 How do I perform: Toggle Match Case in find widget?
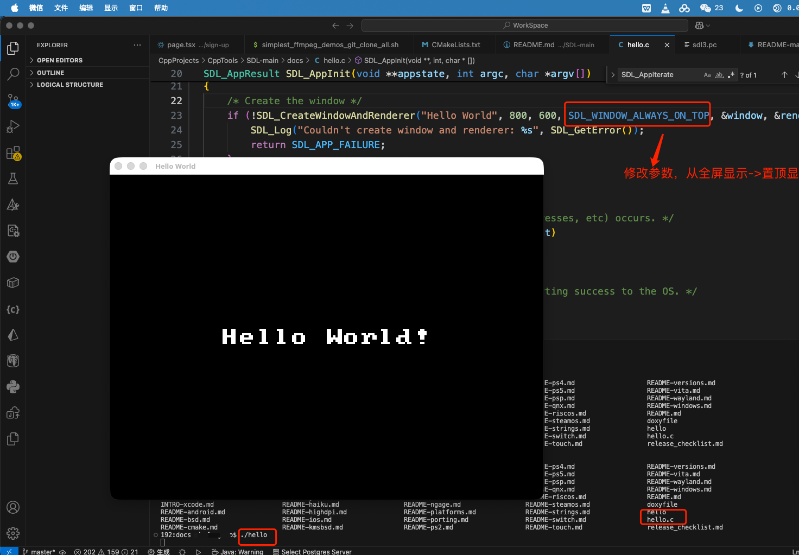point(707,75)
